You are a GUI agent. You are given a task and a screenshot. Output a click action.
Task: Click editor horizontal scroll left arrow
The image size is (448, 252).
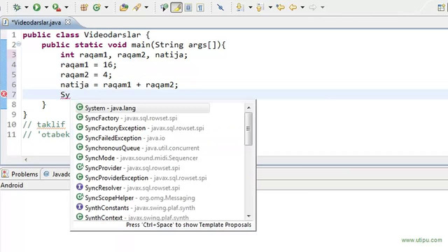click(x=26, y=160)
